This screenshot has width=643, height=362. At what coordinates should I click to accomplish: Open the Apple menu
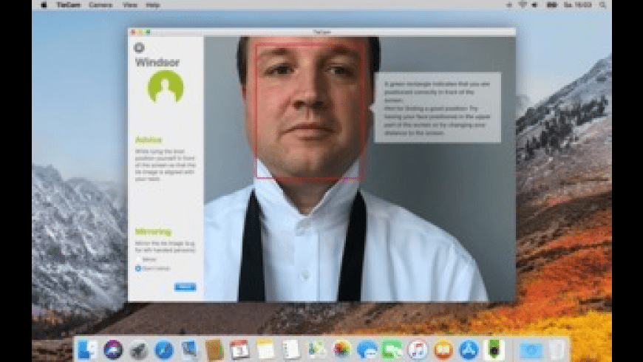pyautogui.click(x=44, y=5)
